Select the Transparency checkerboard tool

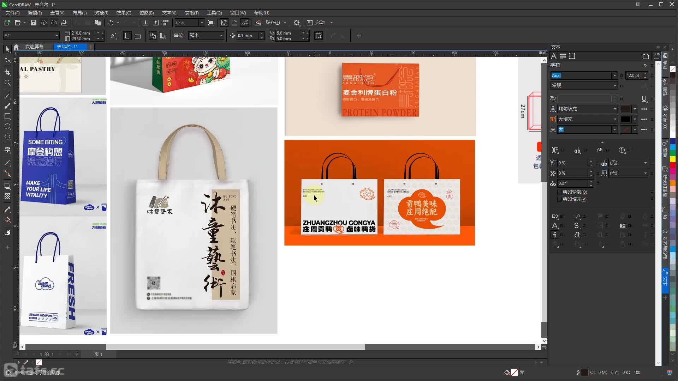tap(7, 196)
